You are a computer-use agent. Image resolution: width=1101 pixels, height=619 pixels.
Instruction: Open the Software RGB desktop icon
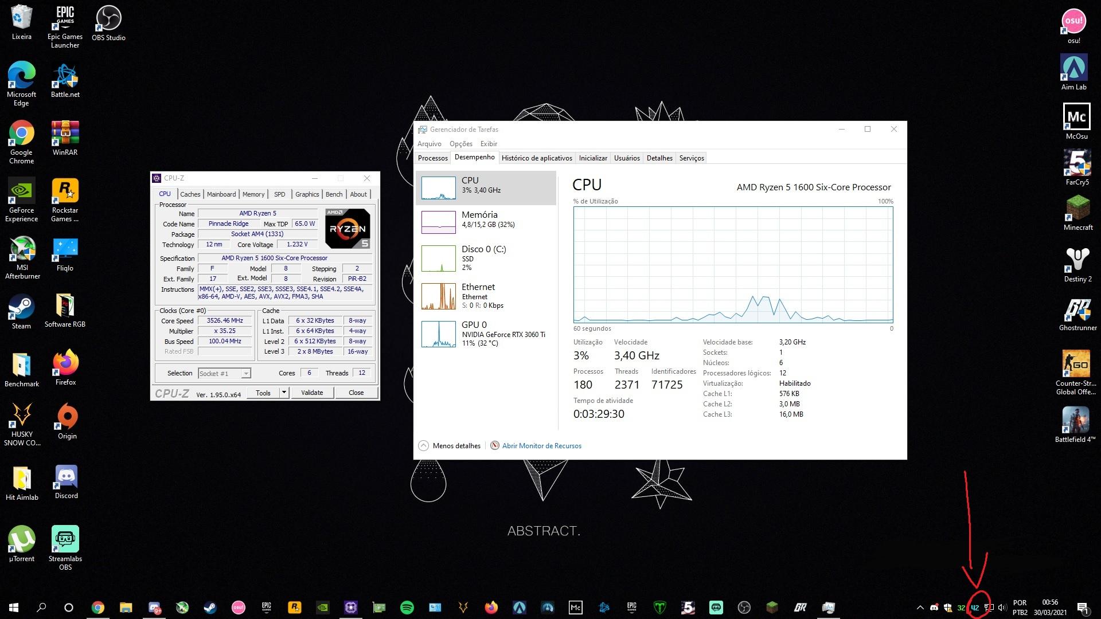pyautogui.click(x=65, y=310)
